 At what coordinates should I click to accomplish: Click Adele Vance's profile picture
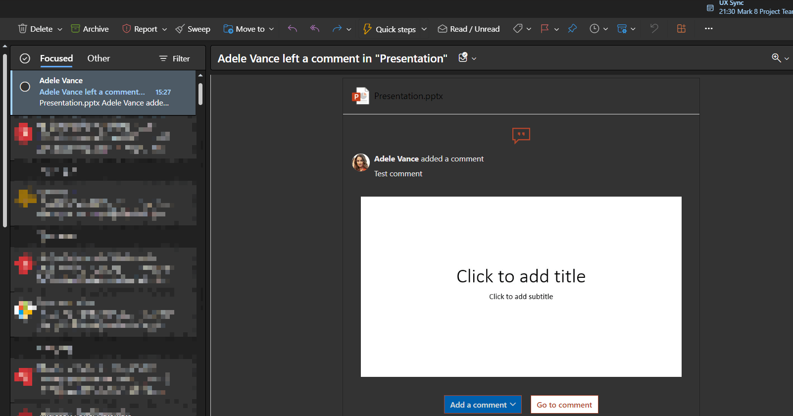361,162
